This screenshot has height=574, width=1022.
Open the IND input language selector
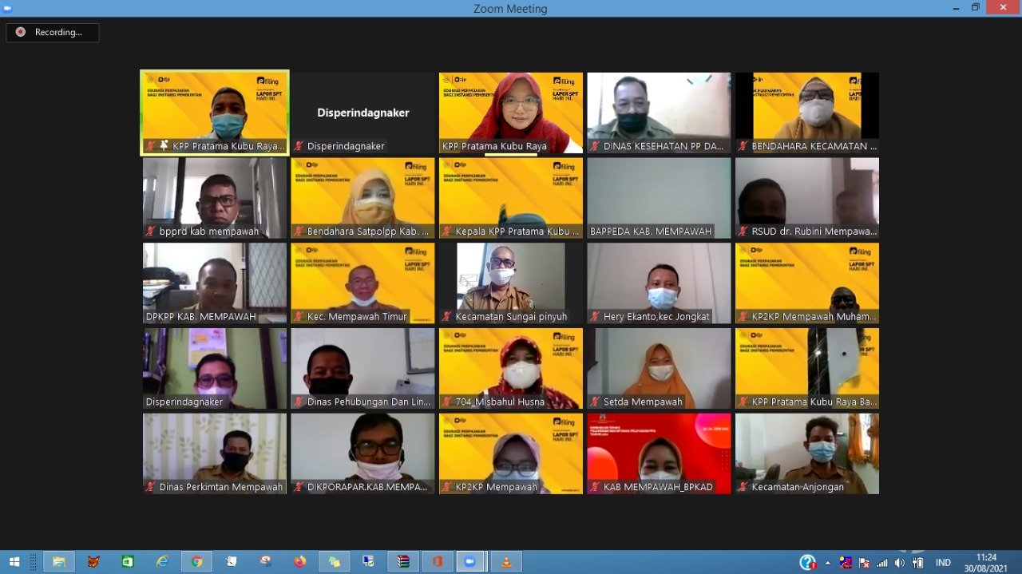pyautogui.click(x=943, y=563)
